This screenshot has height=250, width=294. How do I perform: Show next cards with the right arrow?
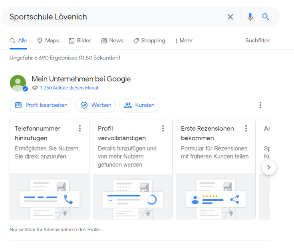pos(269,167)
